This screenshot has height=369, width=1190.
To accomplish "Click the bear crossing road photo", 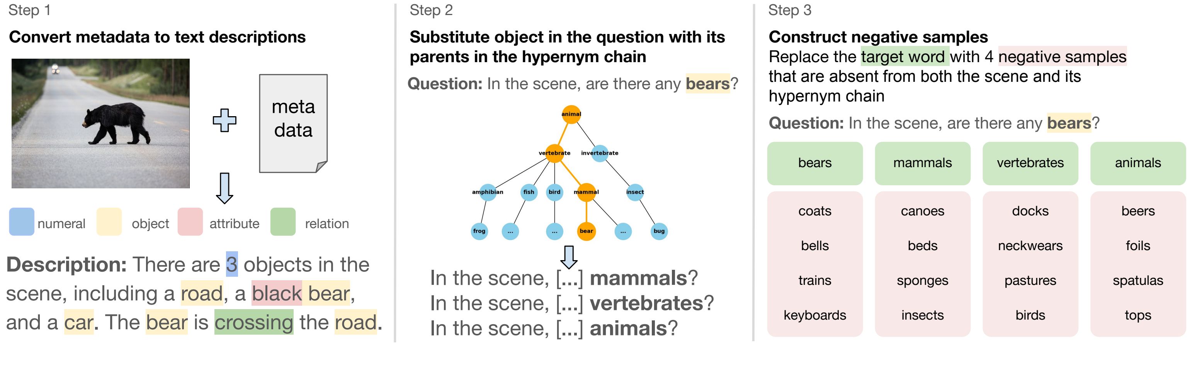I will [101, 123].
